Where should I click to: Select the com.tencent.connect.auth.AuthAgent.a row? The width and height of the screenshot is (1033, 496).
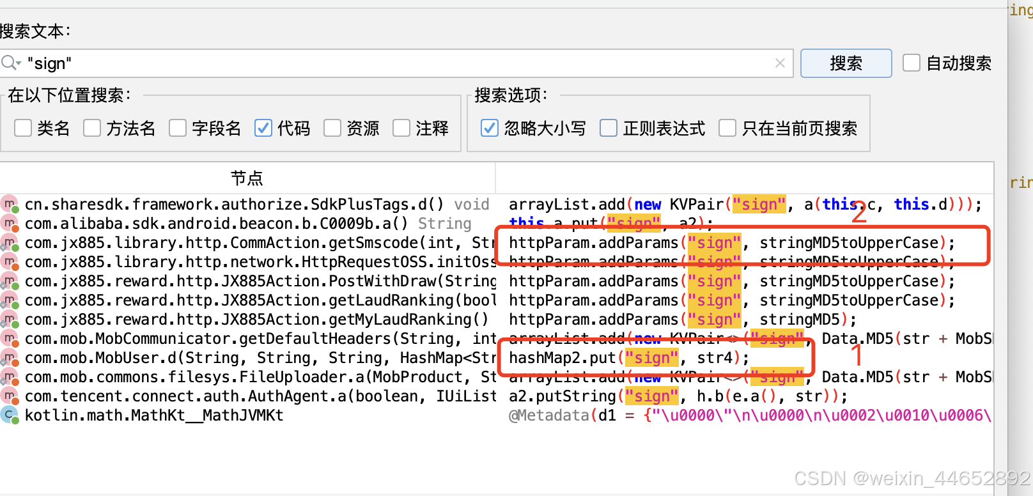click(x=497, y=396)
